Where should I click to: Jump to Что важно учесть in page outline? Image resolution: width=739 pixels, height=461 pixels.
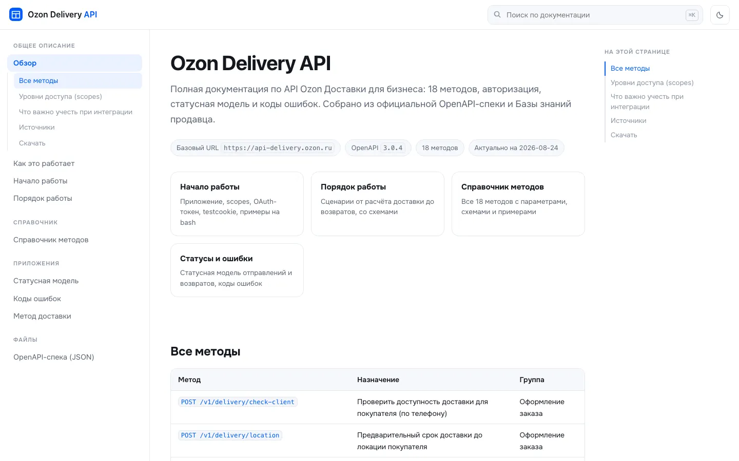(x=647, y=101)
